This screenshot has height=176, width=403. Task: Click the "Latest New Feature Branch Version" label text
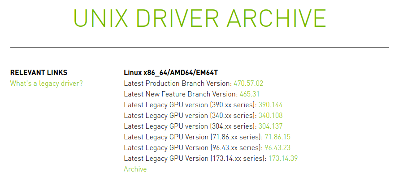point(181,94)
